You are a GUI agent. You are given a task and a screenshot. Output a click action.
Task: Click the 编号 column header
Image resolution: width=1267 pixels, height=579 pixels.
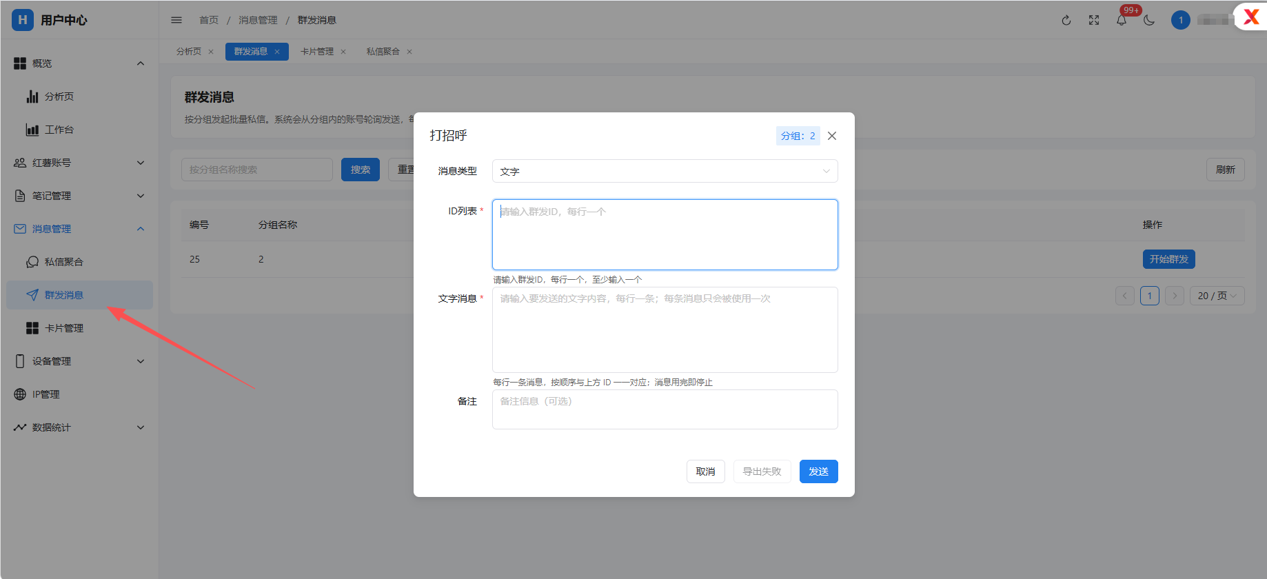point(199,225)
